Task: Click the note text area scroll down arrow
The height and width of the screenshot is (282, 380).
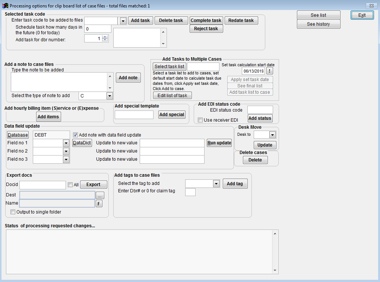Action: (x=110, y=88)
